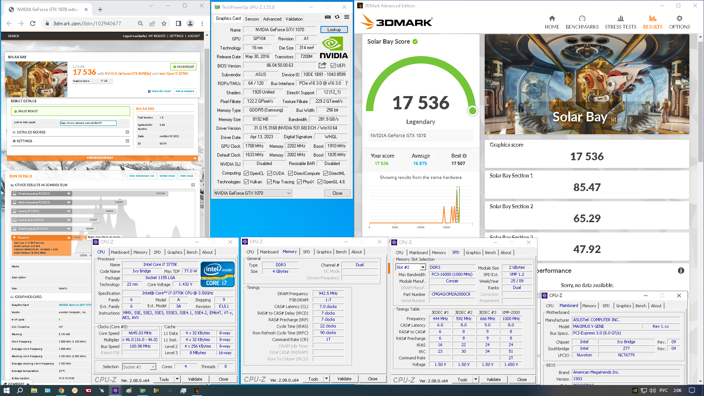
Task: Click Validate in CPU-Z CPU window
Action: [195, 379]
